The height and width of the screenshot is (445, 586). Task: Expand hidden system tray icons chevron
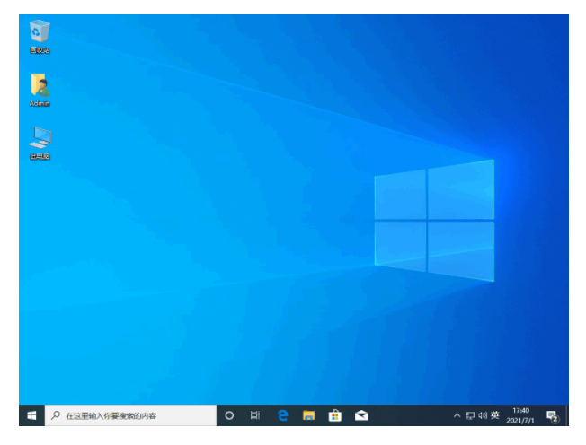(457, 415)
